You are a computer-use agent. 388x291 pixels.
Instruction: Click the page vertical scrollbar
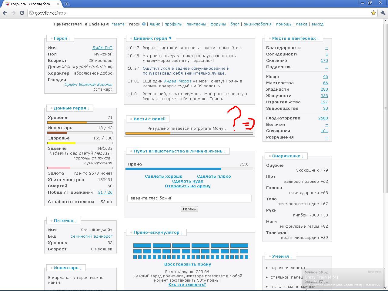386,108
